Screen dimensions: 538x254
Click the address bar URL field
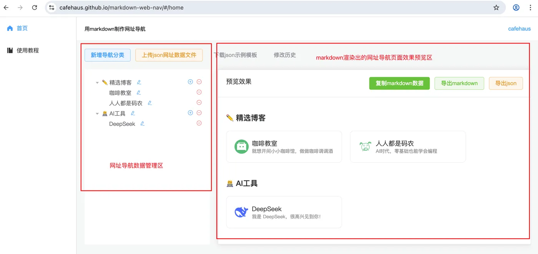pos(275,8)
